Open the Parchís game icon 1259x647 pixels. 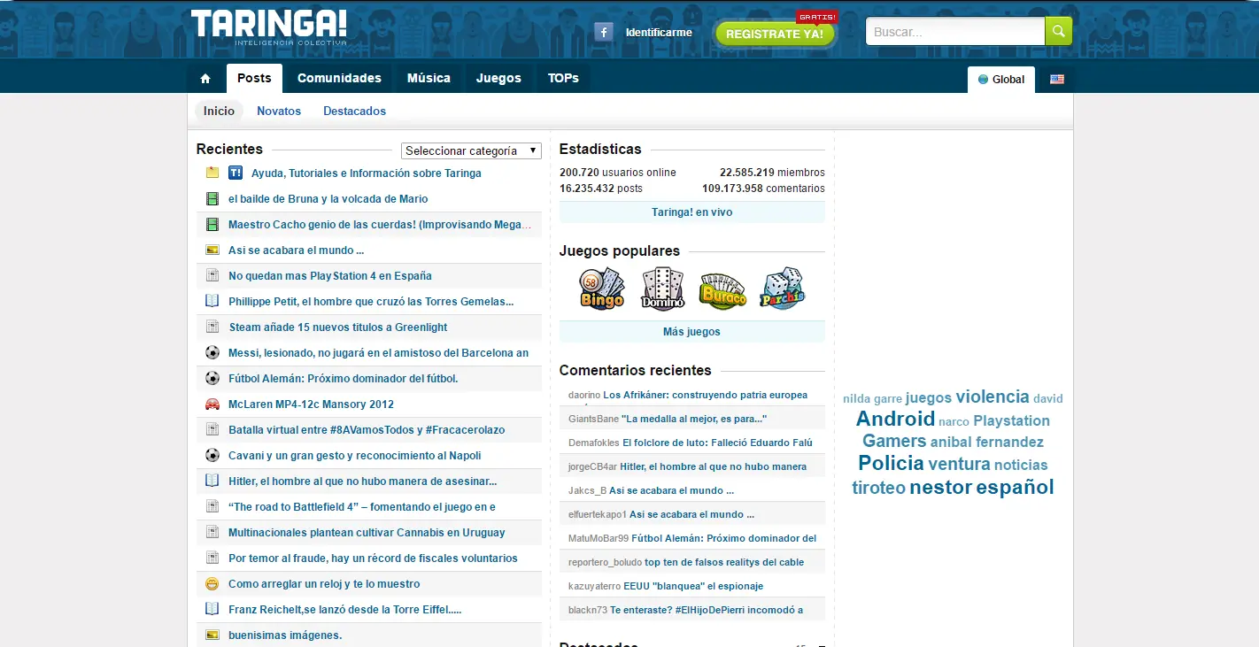click(783, 289)
